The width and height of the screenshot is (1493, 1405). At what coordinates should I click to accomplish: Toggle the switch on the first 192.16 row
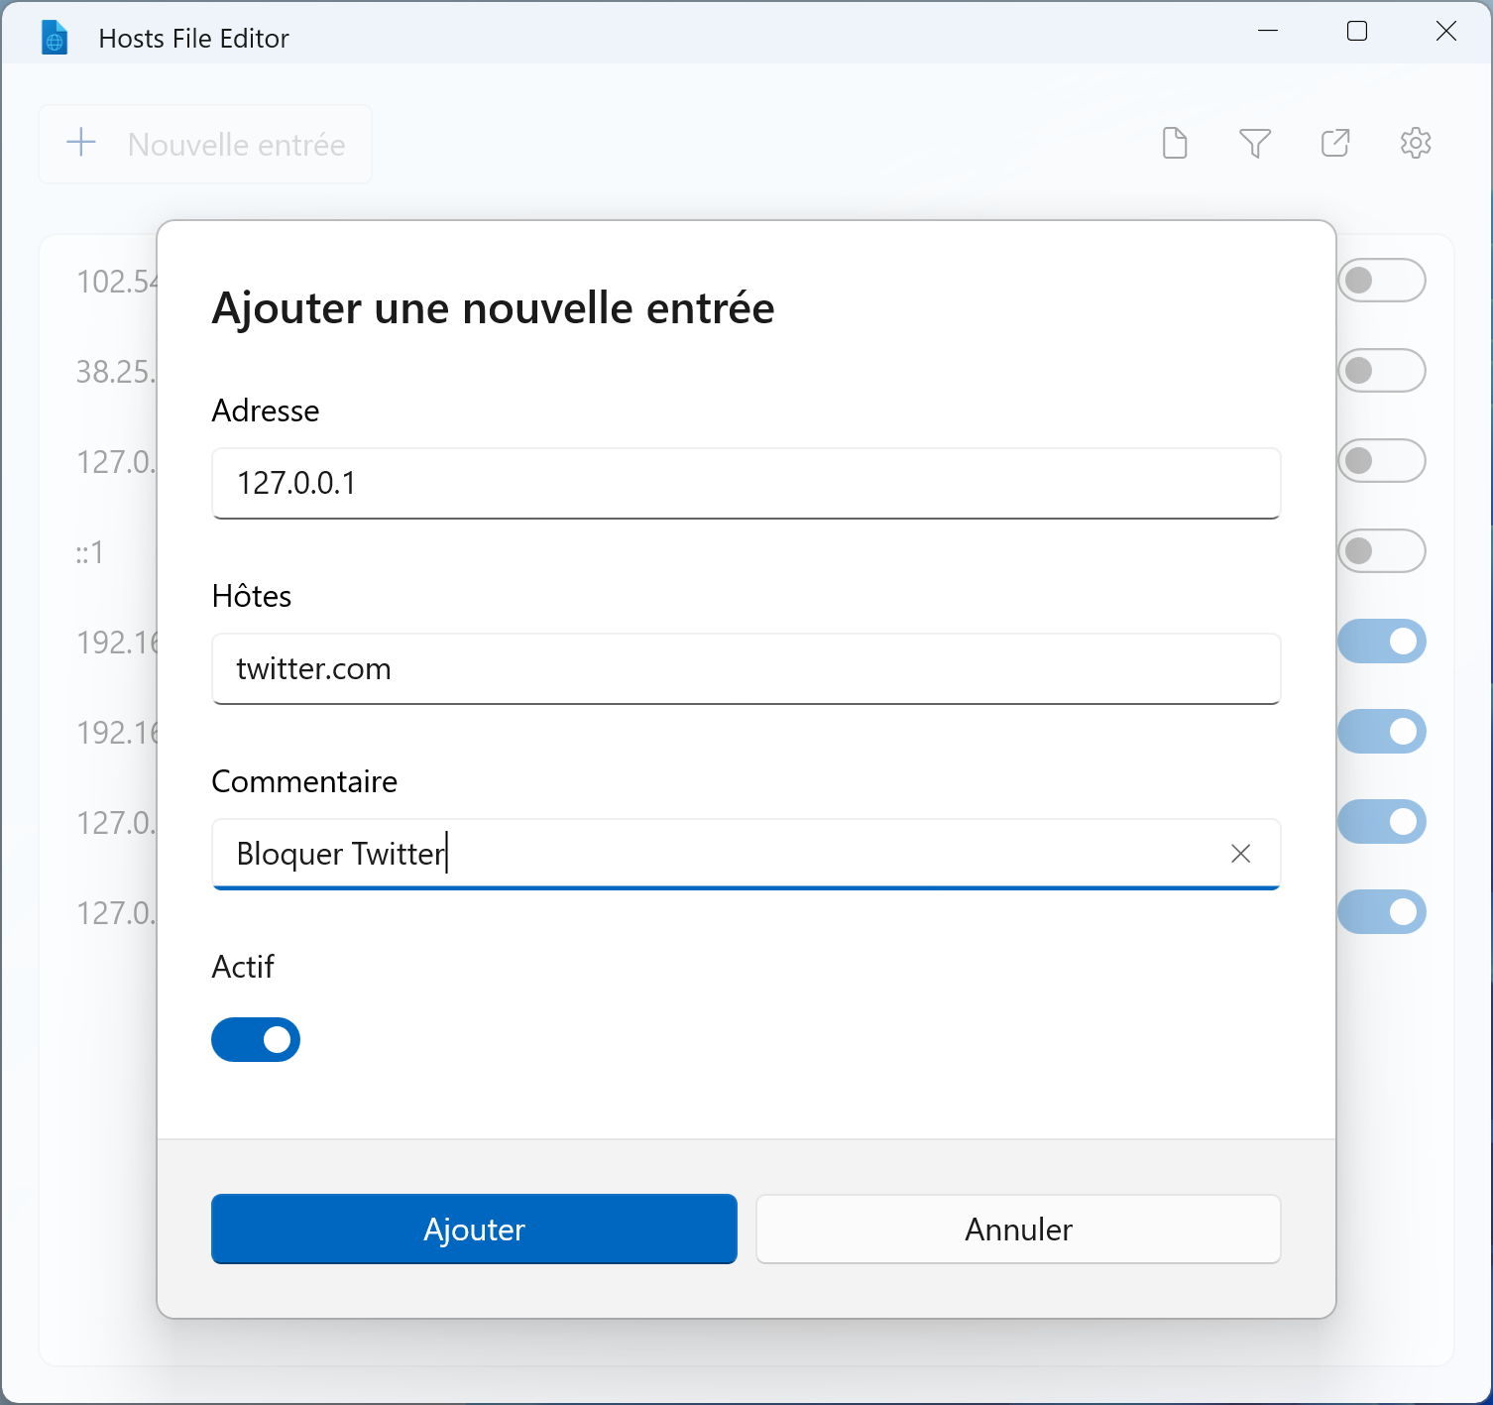(x=1382, y=642)
